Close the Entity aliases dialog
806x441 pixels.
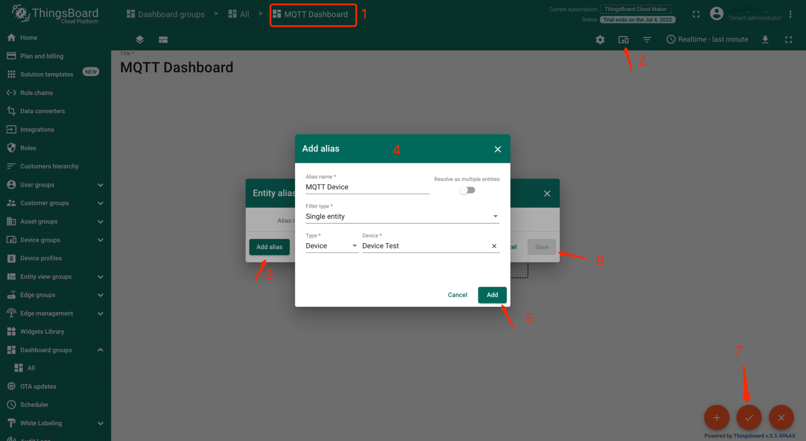click(x=547, y=193)
